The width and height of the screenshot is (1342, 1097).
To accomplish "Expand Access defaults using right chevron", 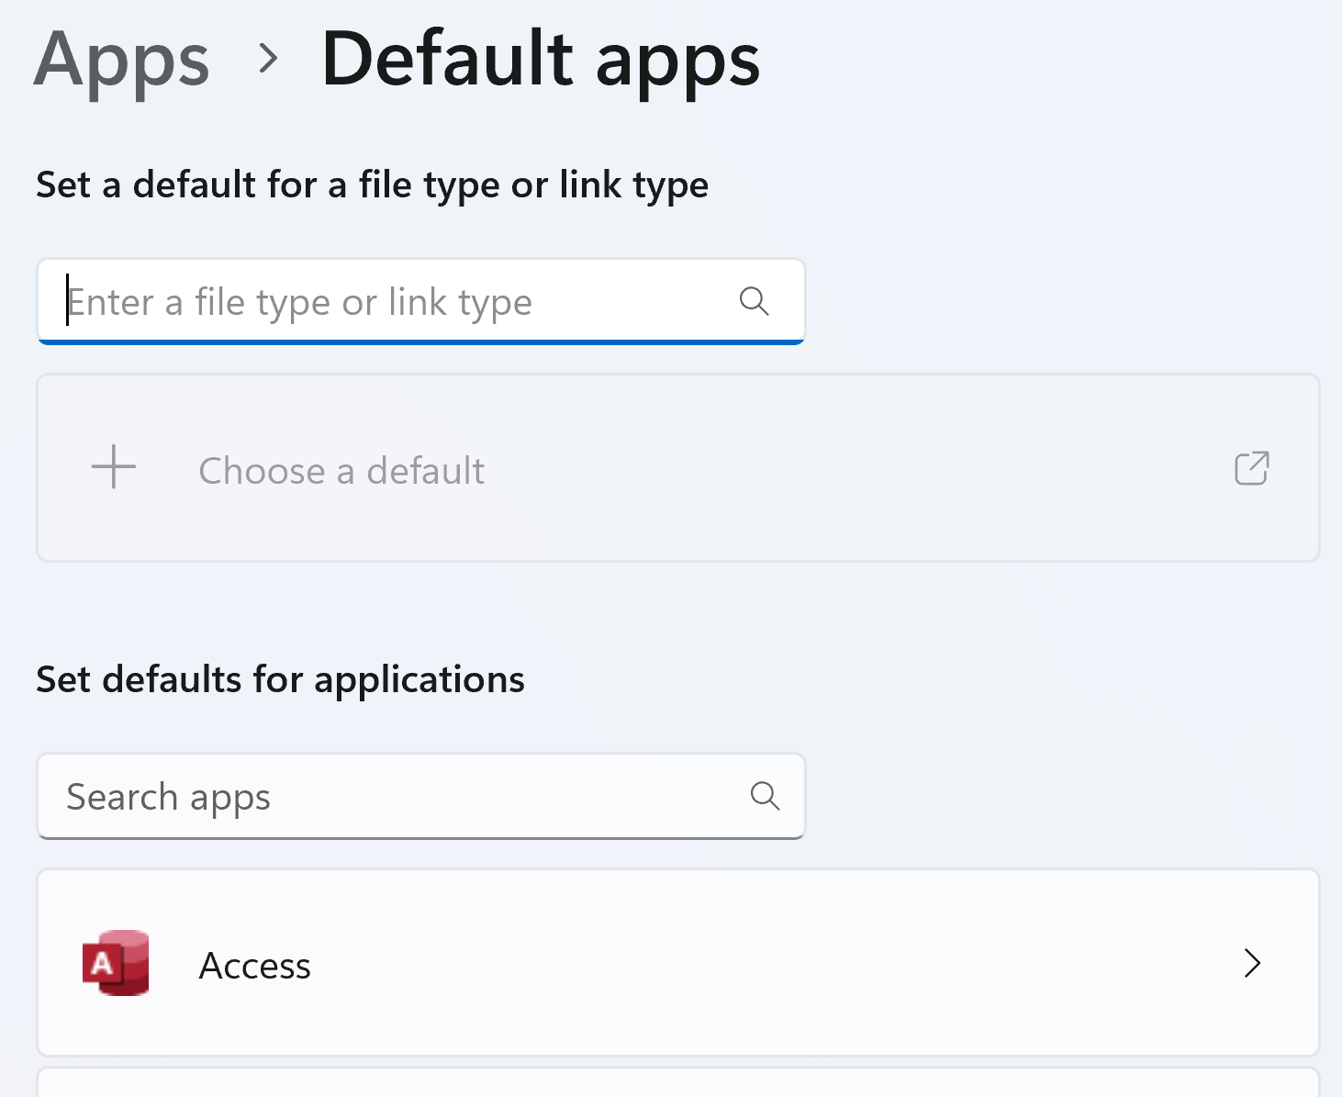I will (x=1252, y=963).
